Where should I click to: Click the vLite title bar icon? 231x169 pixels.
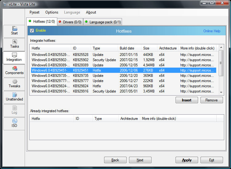(x=4, y=3)
